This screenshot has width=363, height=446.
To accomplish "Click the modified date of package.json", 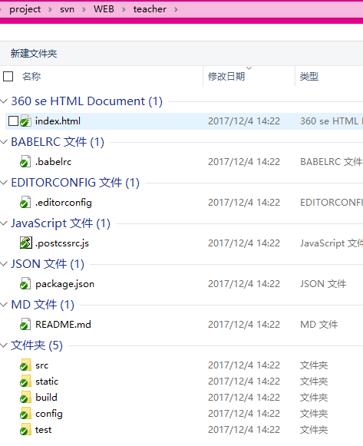I will coord(244,284).
